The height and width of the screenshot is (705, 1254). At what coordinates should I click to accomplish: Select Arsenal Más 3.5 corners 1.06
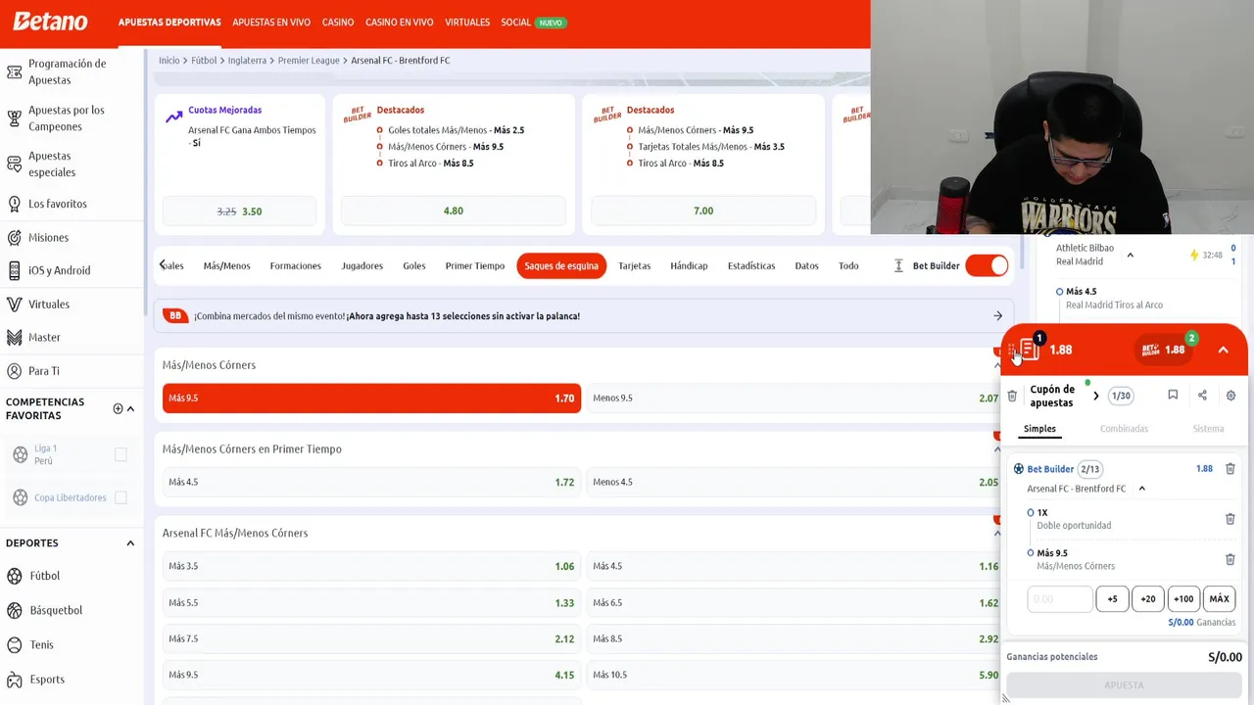[x=371, y=566]
